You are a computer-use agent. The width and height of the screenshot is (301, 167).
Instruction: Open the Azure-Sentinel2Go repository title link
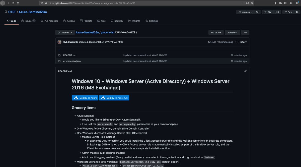pos(33,12)
